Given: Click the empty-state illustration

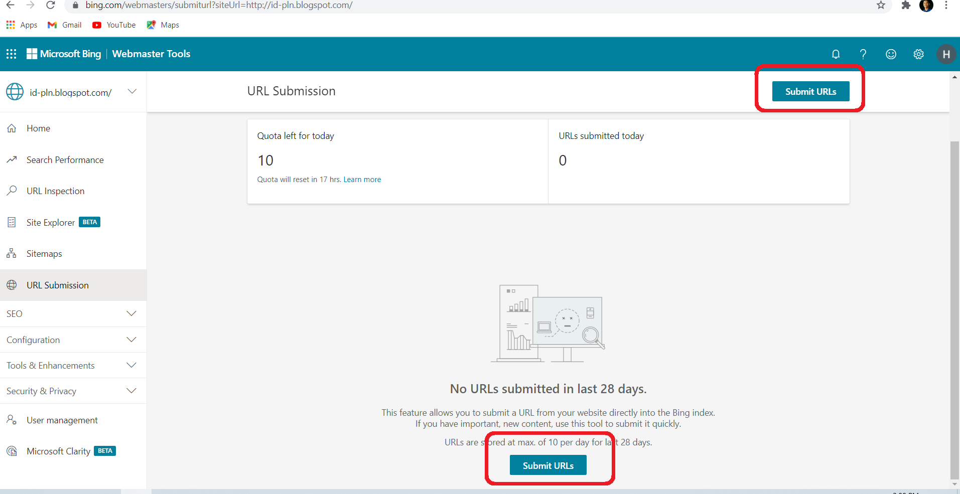Looking at the screenshot, I should pos(548,323).
